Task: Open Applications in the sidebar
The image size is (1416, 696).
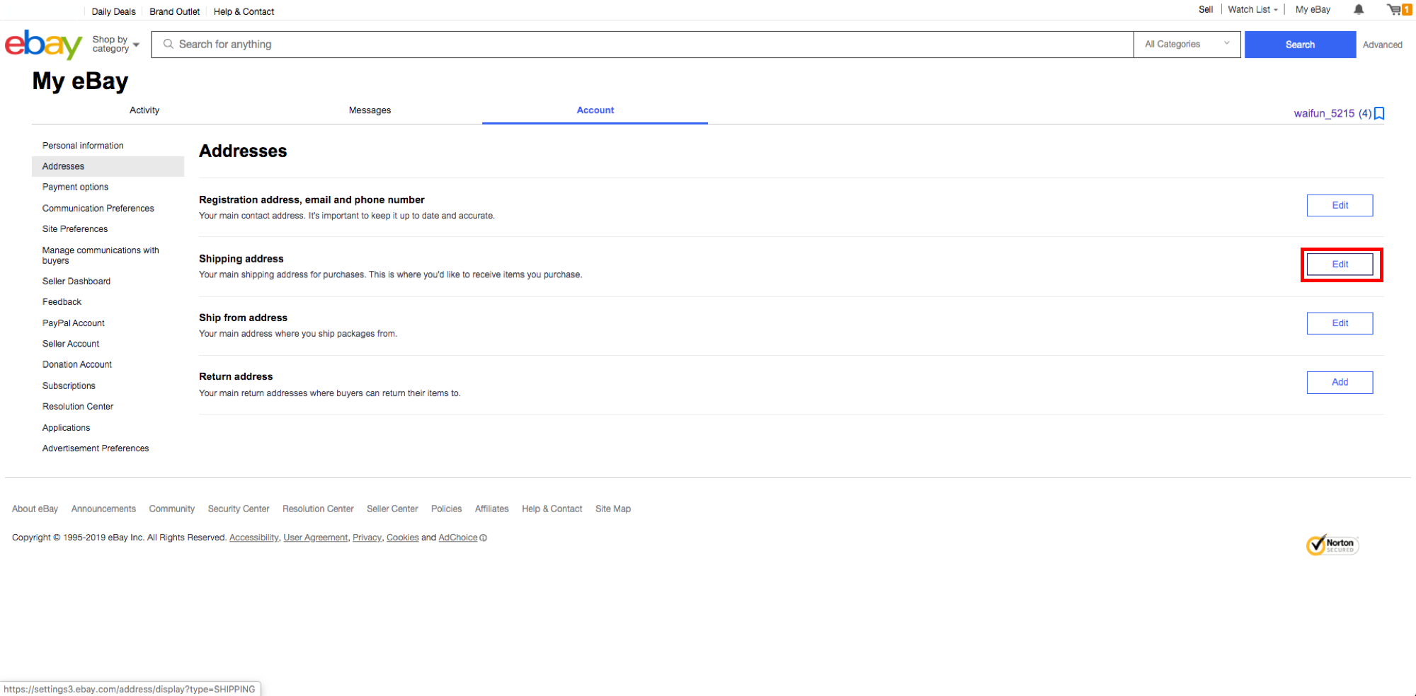Action: click(66, 428)
